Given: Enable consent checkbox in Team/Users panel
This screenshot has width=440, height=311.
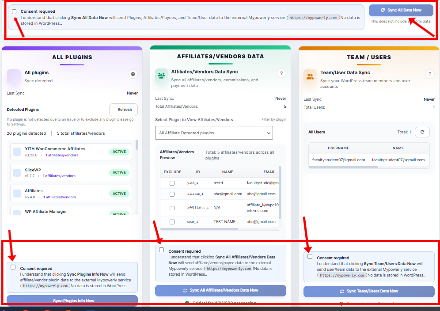Looking at the screenshot, I should pyautogui.click(x=310, y=256).
